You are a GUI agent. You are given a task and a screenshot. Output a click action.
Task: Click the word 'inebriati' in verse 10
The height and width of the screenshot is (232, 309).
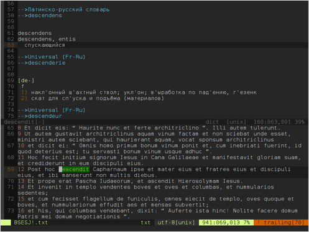(245, 146)
